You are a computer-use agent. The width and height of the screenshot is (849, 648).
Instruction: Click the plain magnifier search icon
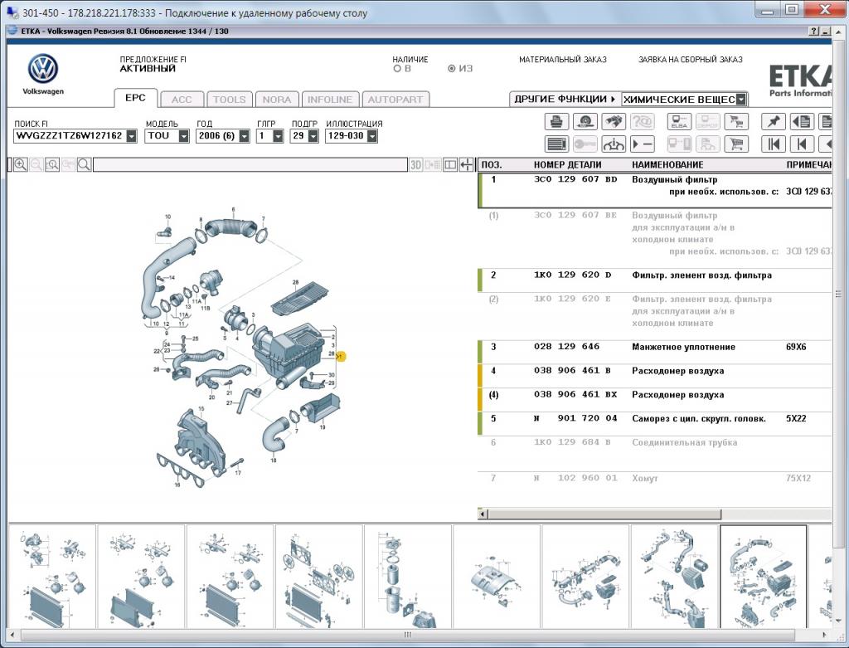84,165
